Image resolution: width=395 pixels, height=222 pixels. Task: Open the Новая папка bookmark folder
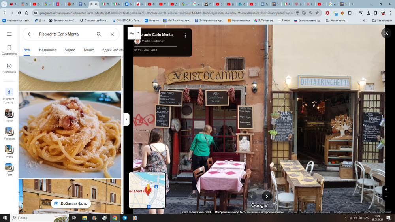pyautogui.click(x=336, y=21)
